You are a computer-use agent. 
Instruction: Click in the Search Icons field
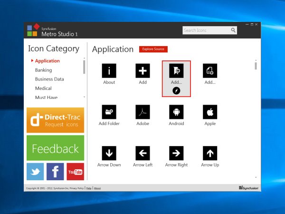click(209, 30)
